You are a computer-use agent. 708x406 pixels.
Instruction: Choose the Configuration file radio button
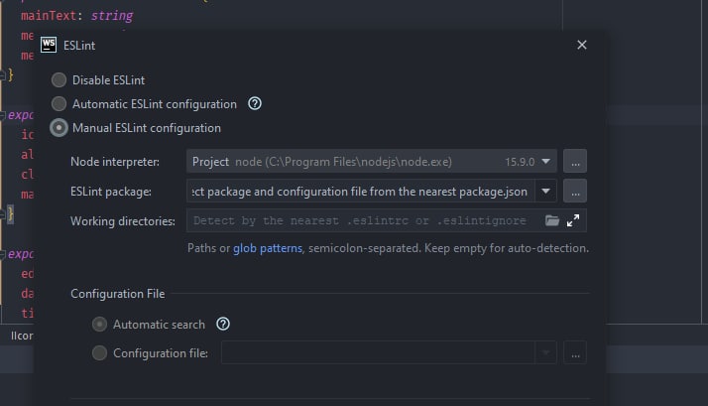99,352
